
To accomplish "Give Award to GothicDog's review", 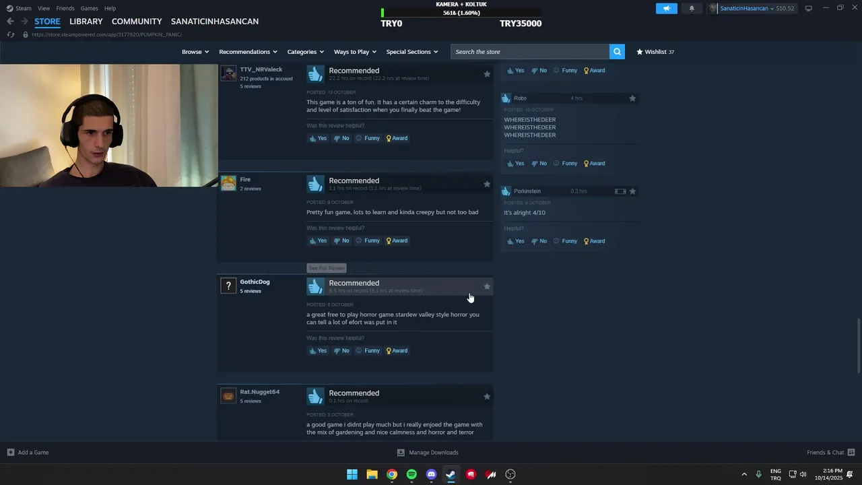I will [x=397, y=350].
